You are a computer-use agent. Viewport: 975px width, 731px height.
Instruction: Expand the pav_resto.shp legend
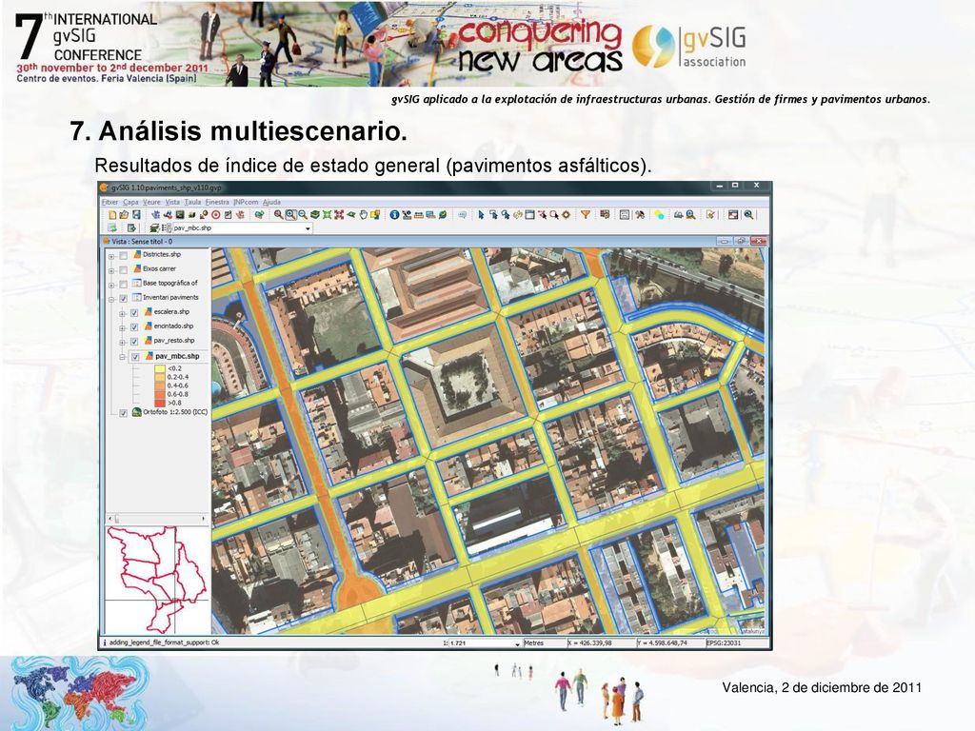coord(123,342)
